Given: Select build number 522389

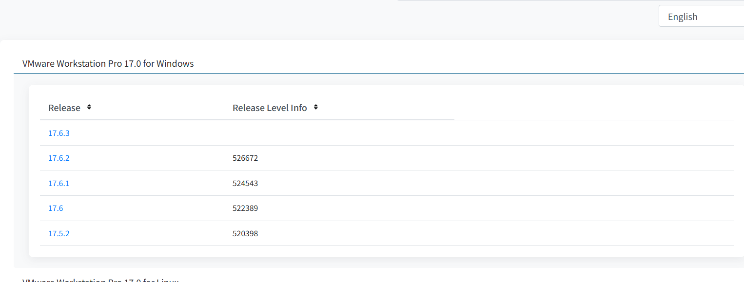Looking at the screenshot, I should click(x=245, y=208).
